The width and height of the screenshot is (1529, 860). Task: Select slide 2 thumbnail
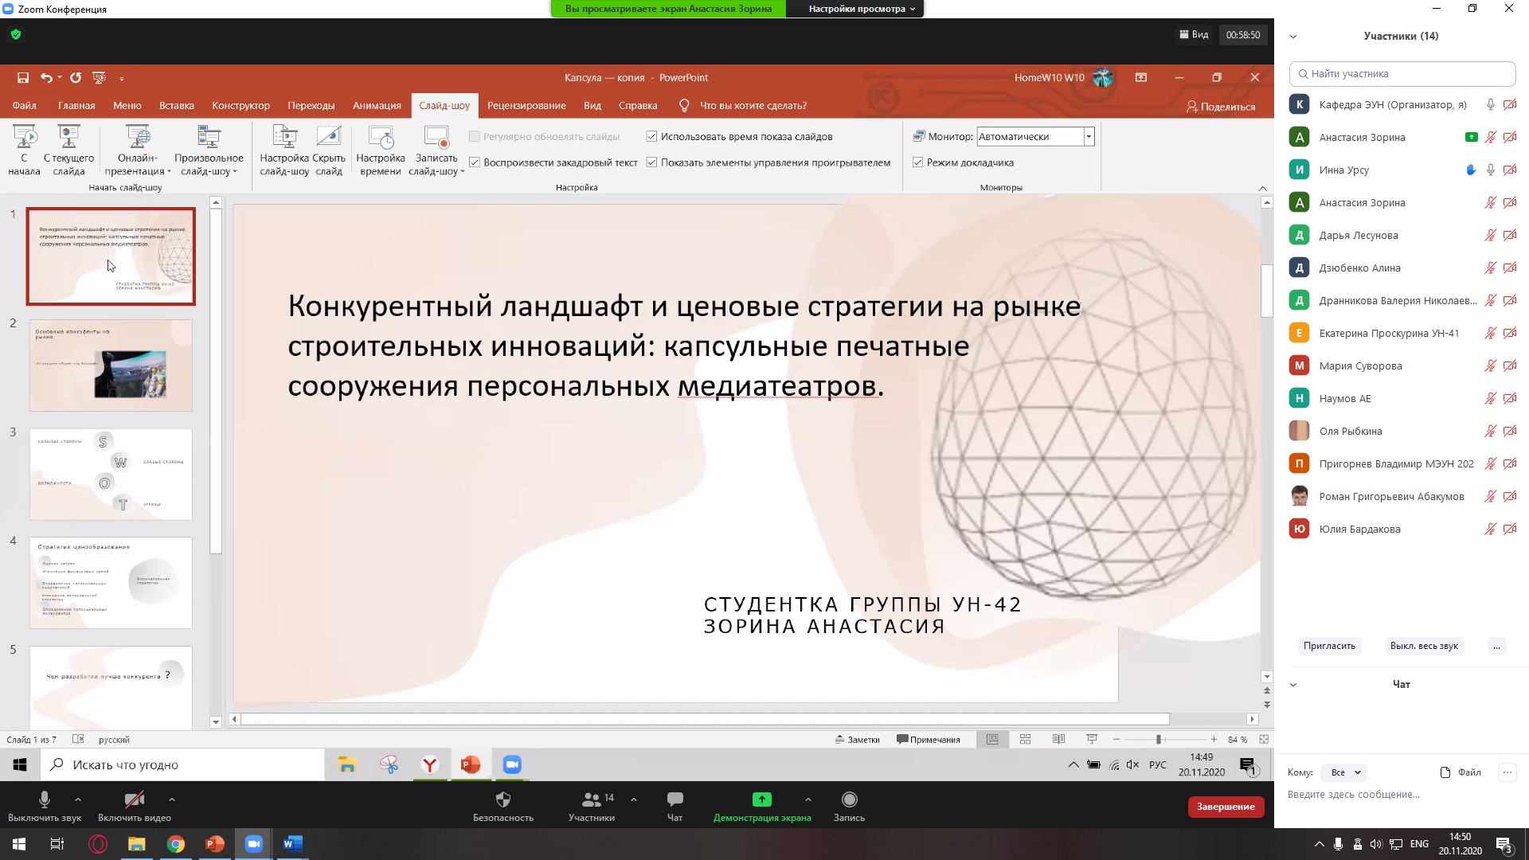[x=111, y=365]
